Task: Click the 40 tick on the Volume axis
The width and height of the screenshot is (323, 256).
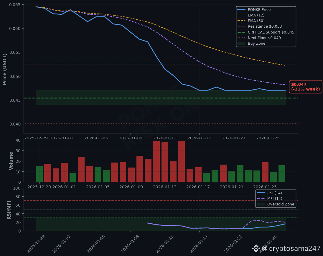Action: click(x=18, y=140)
